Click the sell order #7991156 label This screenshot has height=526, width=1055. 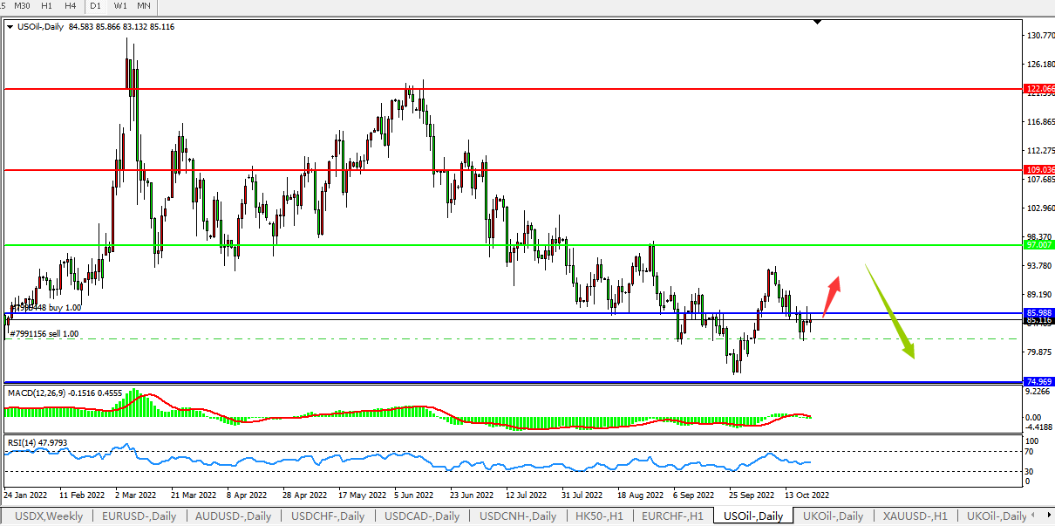[44, 334]
